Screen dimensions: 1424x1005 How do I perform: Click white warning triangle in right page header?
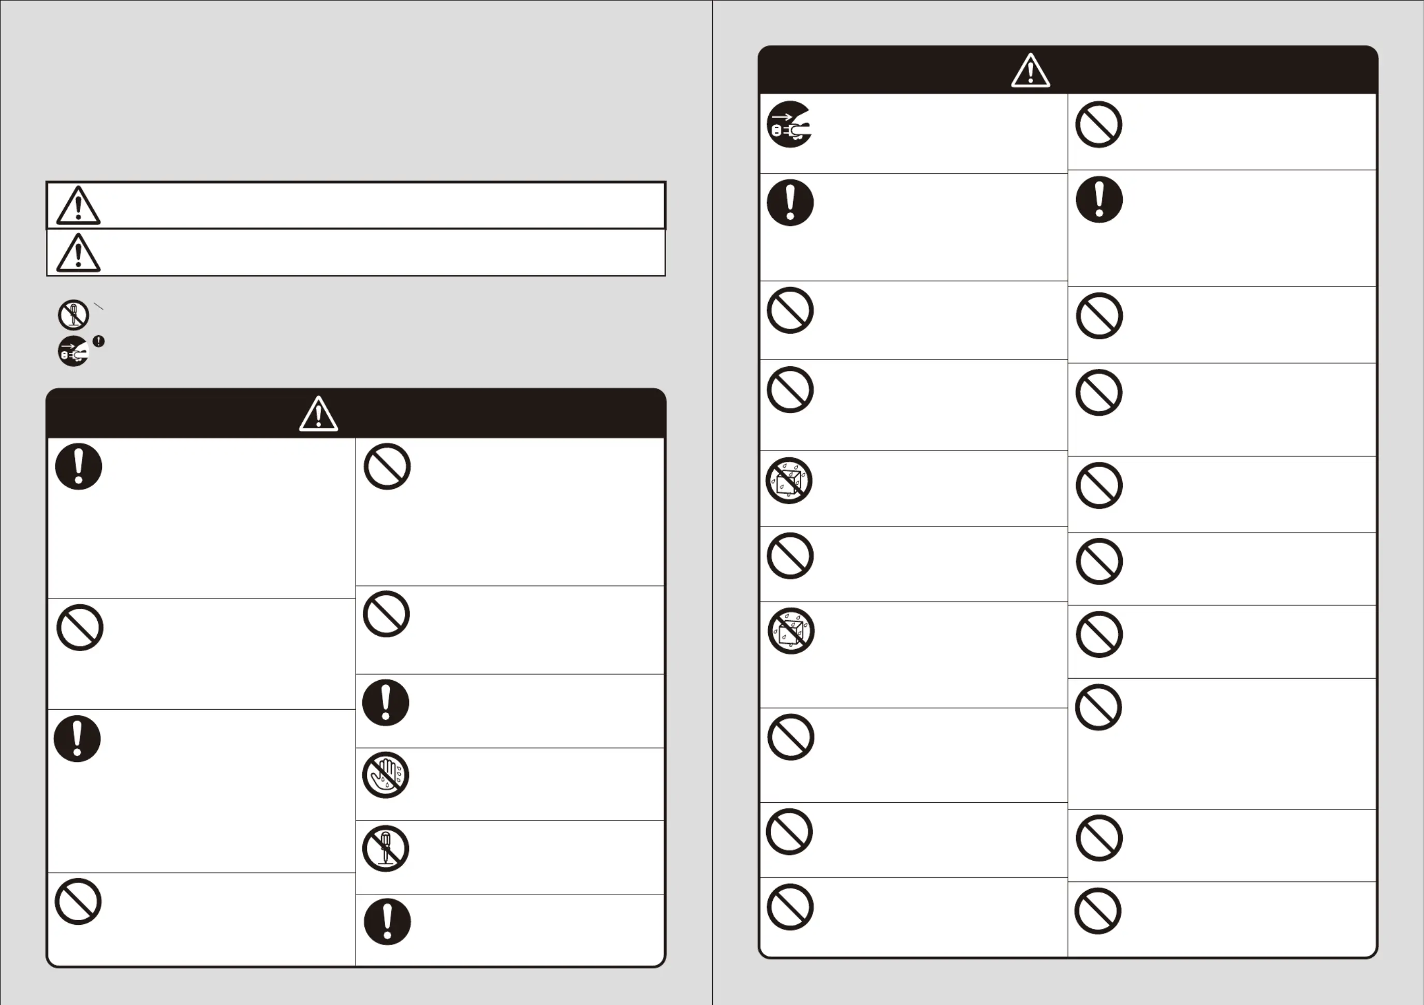(1031, 71)
